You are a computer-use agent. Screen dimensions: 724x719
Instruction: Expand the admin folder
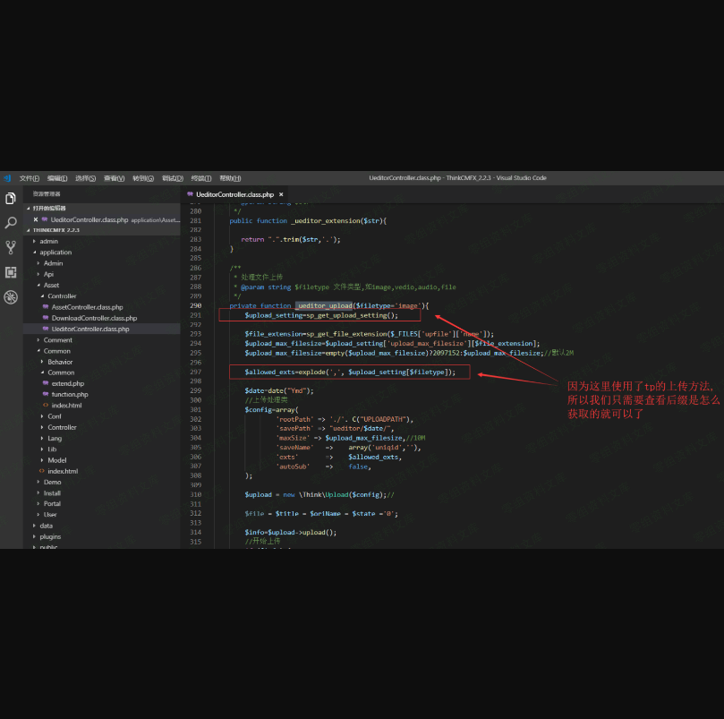48,241
